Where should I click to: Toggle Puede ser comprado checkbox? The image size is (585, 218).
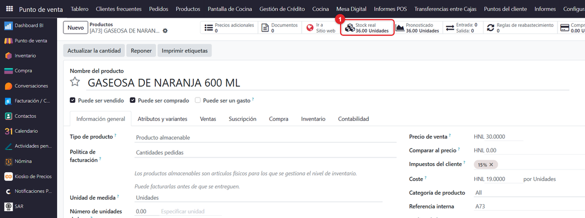click(x=133, y=100)
